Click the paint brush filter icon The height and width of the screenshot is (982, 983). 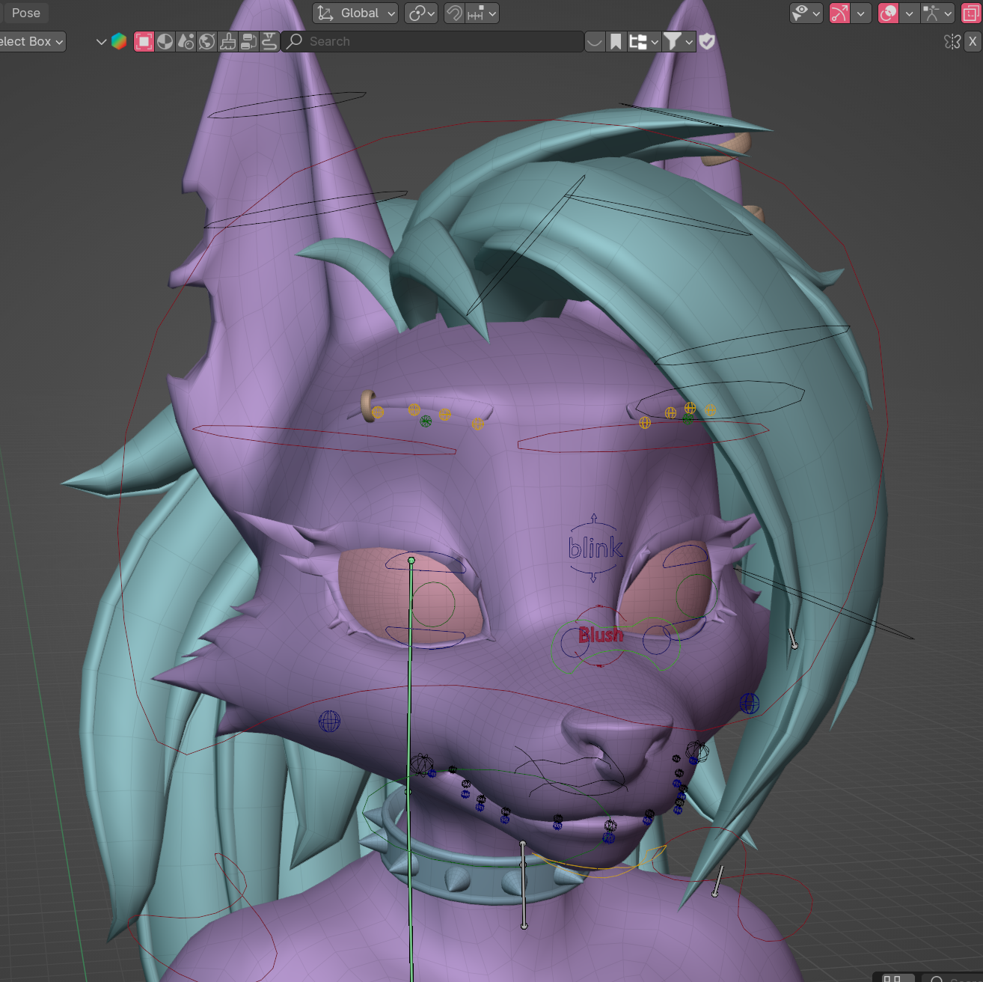point(228,42)
